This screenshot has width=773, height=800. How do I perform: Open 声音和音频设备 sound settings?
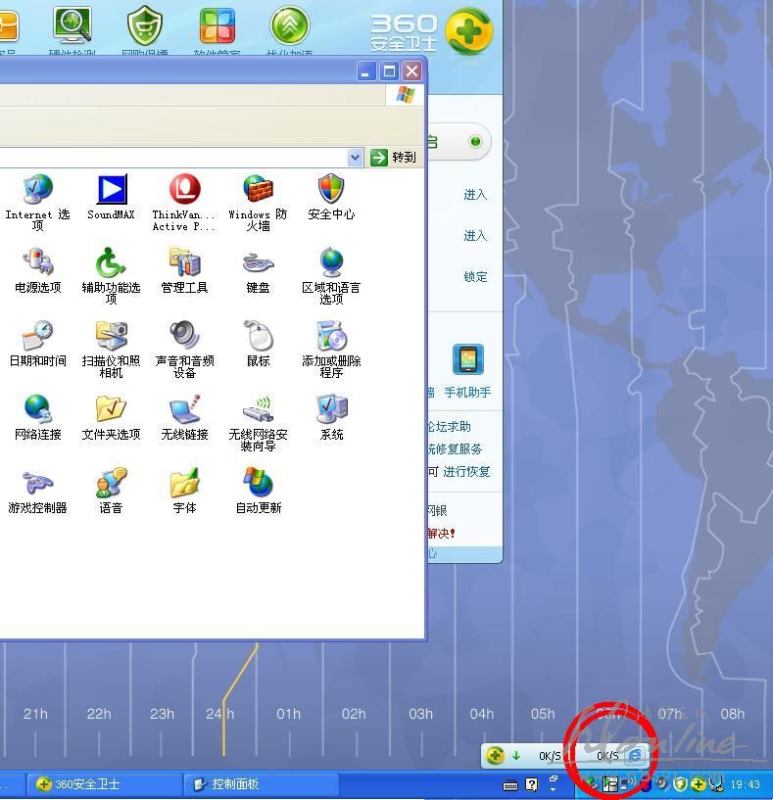pos(184,349)
